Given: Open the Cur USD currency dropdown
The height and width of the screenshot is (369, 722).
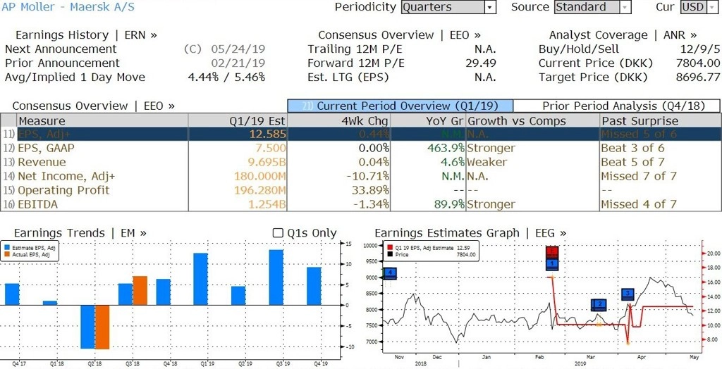Looking at the screenshot, I should point(699,7).
